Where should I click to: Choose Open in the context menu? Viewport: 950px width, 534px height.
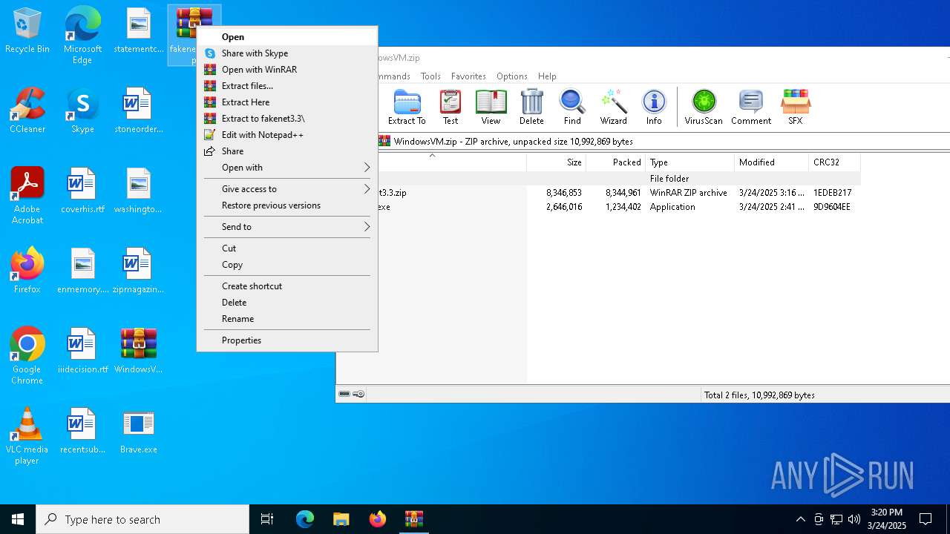click(x=287, y=37)
